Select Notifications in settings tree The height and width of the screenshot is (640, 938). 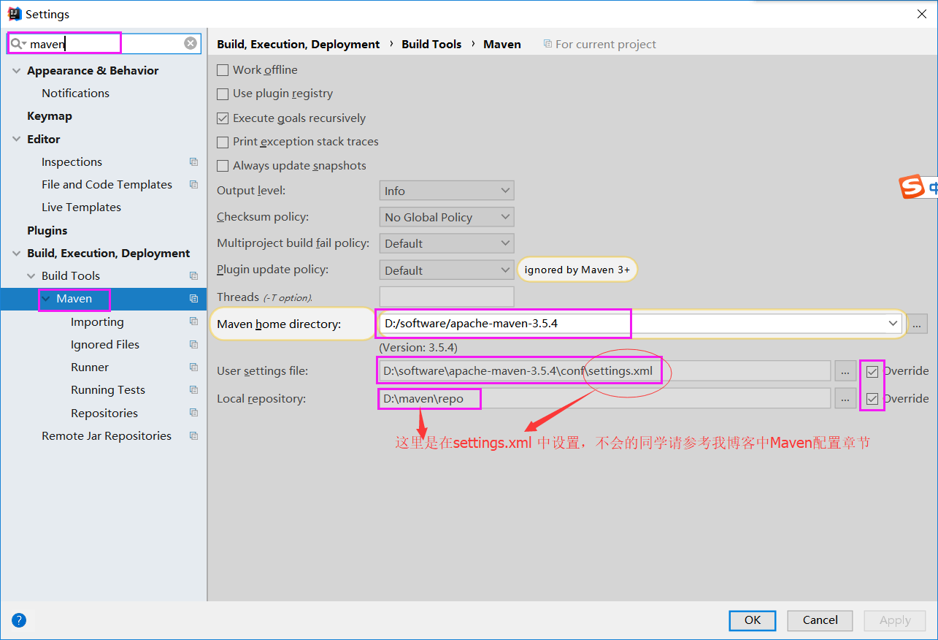[x=75, y=93]
